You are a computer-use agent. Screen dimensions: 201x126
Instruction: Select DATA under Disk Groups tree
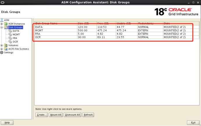16,31
